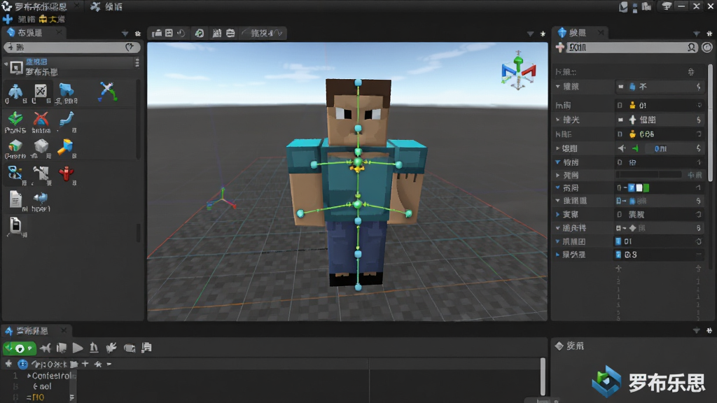This screenshot has width=717, height=403.
Task: Click the blue plus icon below the title bar
Action: pyautogui.click(x=8, y=19)
